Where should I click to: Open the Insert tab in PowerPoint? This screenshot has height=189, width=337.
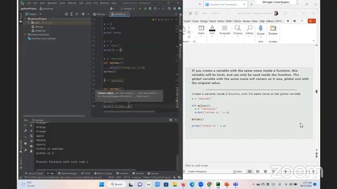(187, 21)
